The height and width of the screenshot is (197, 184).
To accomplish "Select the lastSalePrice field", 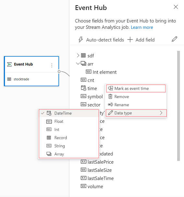I will [97, 162].
